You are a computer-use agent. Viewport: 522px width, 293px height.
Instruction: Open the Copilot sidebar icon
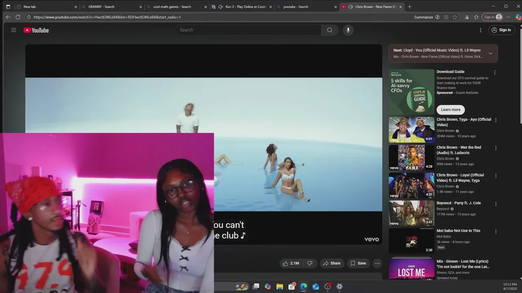click(518, 17)
